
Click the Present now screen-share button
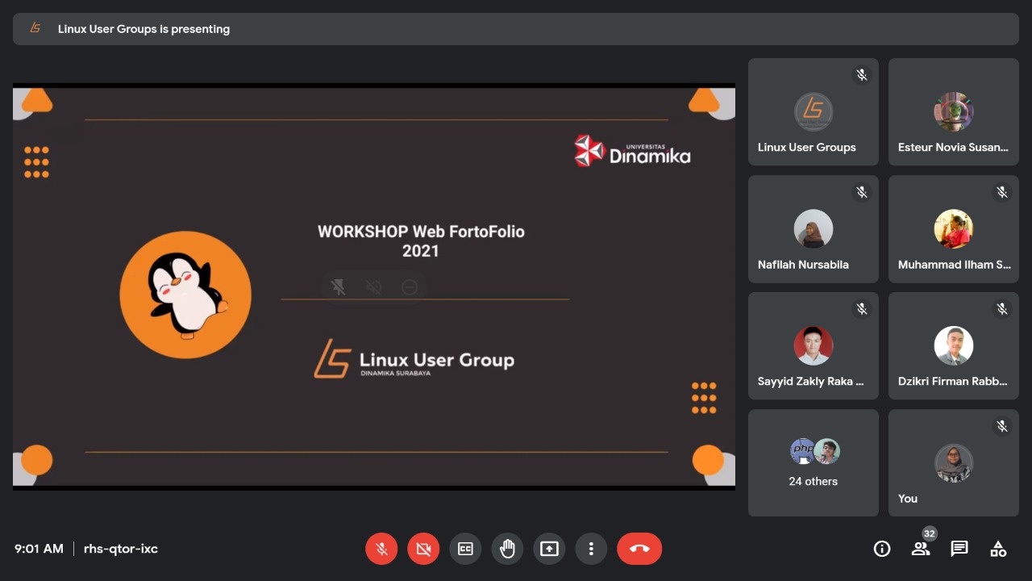(x=549, y=549)
